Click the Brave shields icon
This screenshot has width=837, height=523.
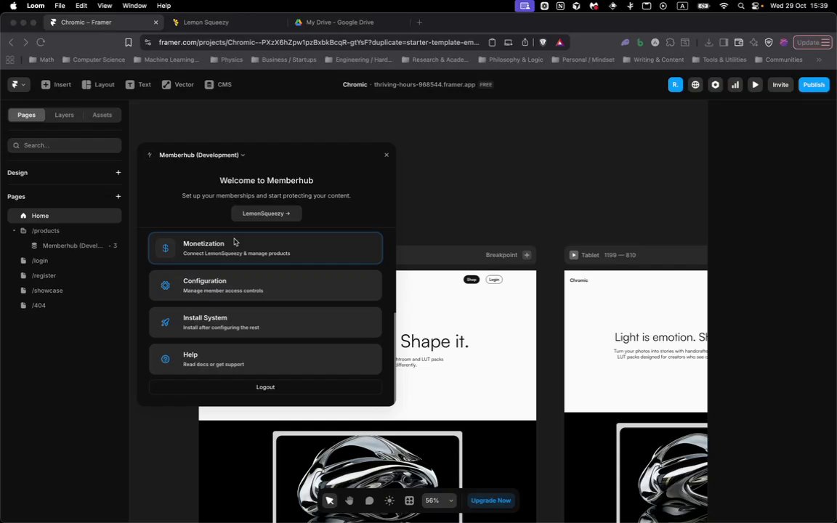coord(543,42)
